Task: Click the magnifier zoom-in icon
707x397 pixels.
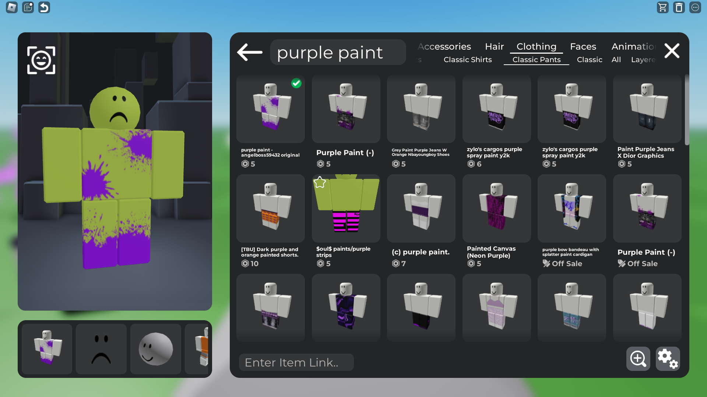Action: [x=638, y=359]
